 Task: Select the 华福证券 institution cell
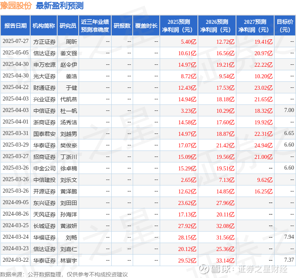click(44, 237)
